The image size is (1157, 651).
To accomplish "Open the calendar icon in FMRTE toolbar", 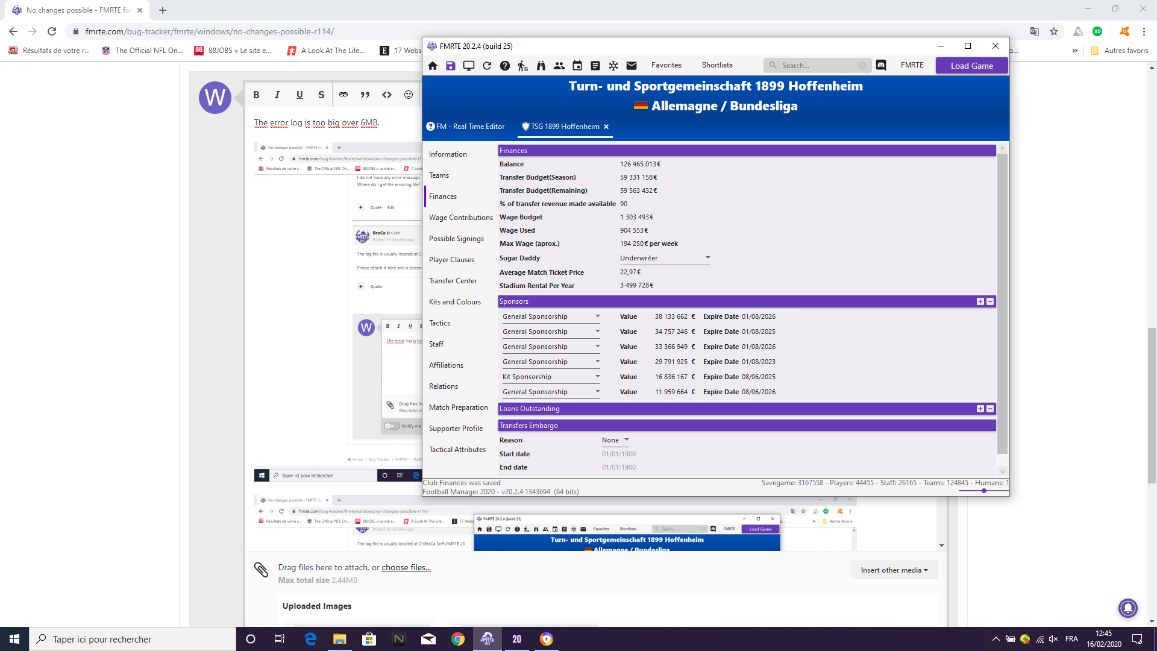I will tap(577, 66).
